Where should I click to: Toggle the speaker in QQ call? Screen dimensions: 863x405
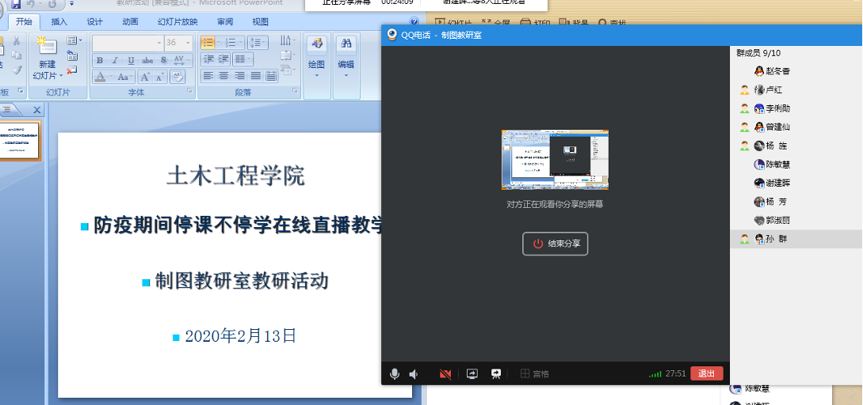414,374
